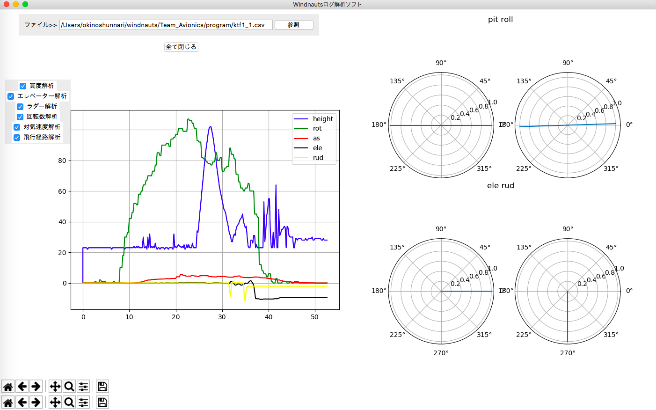Select Zoom magnifier in lower matplotlib toolbar
656x410 pixels.
[69, 402]
